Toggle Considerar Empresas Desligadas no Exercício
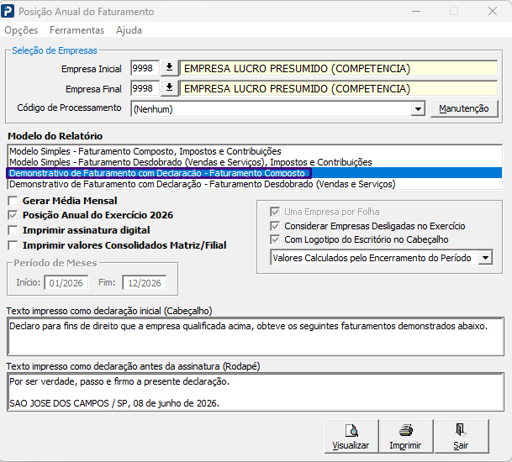 point(275,226)
